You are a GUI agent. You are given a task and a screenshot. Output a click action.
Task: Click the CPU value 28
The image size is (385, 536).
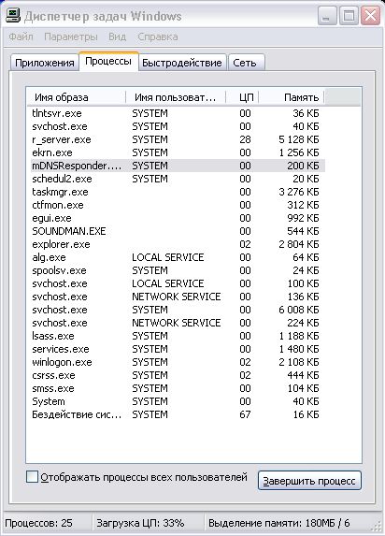[245, 139]
